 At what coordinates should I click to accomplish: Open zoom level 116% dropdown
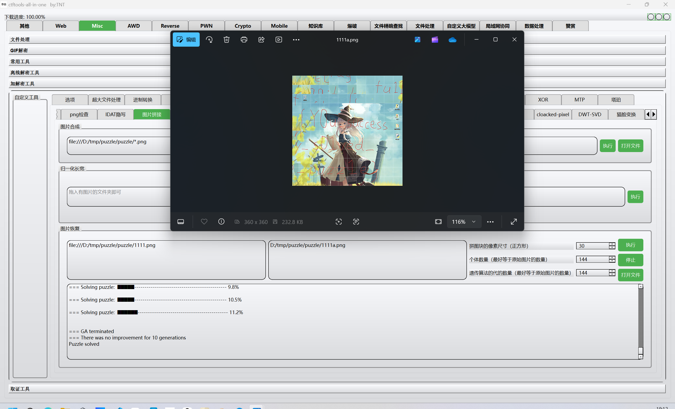(x=464, y=222)
